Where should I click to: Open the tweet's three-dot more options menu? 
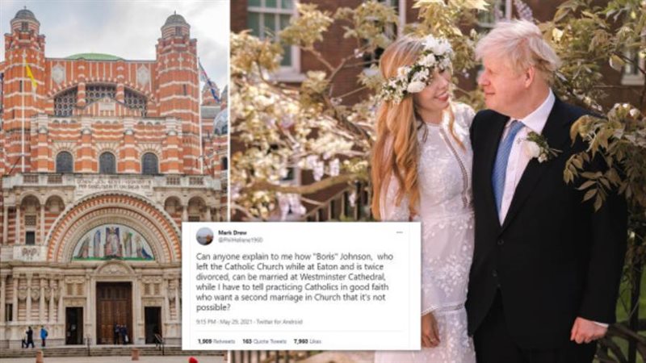coord(399,232)
